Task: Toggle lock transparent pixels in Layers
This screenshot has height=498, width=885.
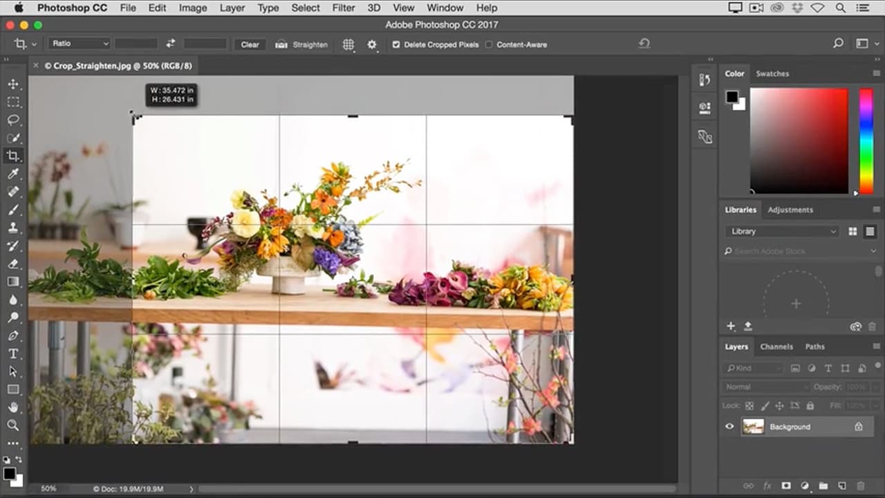Action: point(749,405)
